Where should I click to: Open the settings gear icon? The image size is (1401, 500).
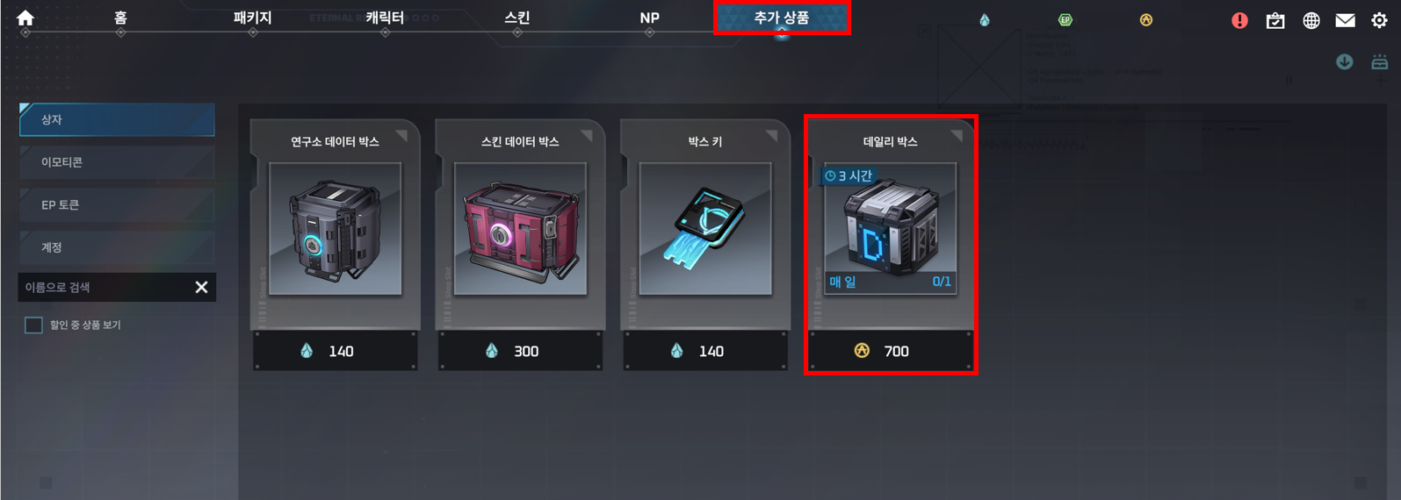1379,20
